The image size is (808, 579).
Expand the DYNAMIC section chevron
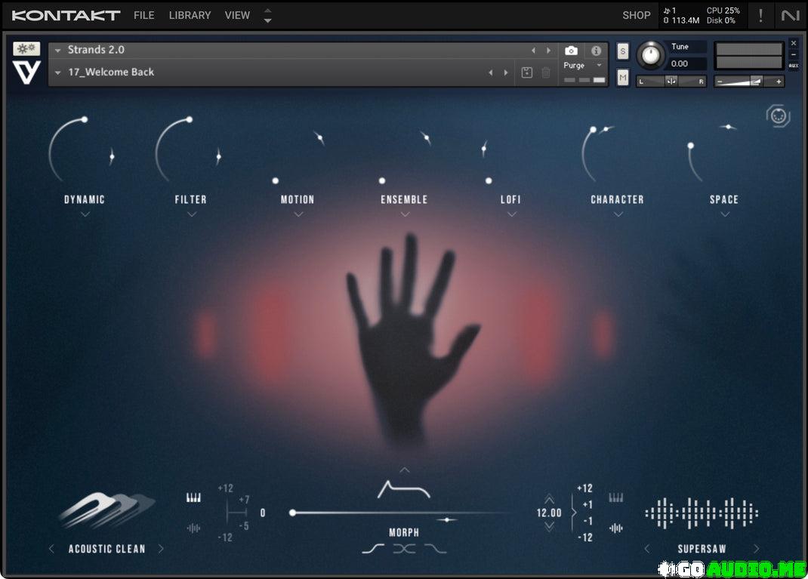pyautogui.click(x=85, y=214)
